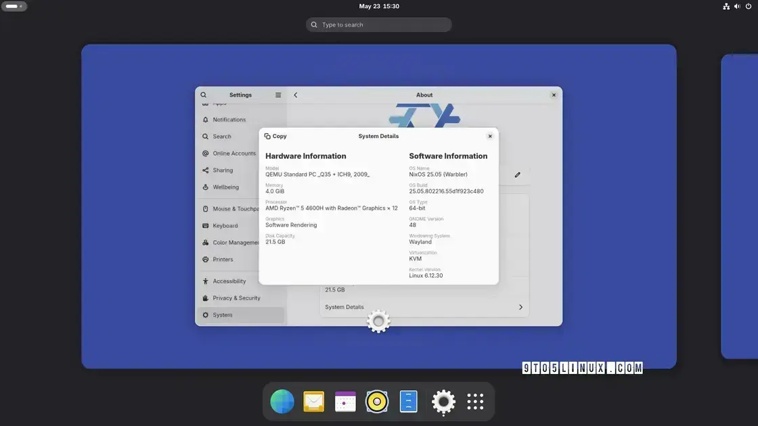
Task: Close the Settings window
Action: pyautogui.click(x=554, y=95)
